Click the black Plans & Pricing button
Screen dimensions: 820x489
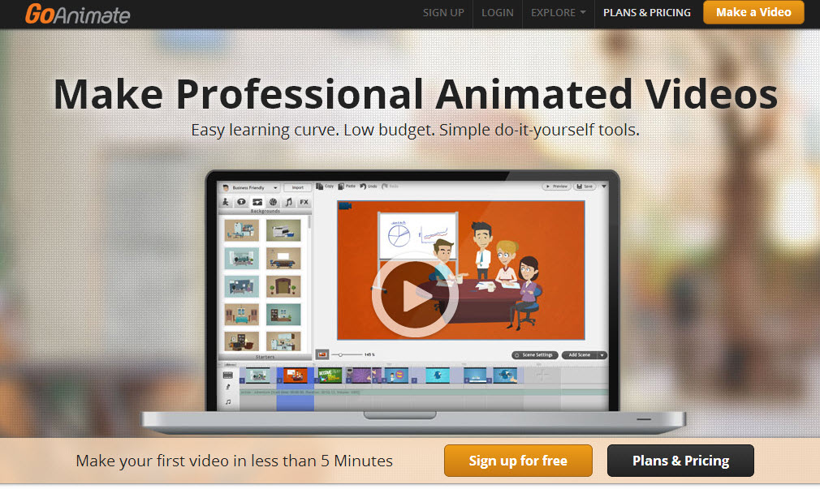click(680, 461)
